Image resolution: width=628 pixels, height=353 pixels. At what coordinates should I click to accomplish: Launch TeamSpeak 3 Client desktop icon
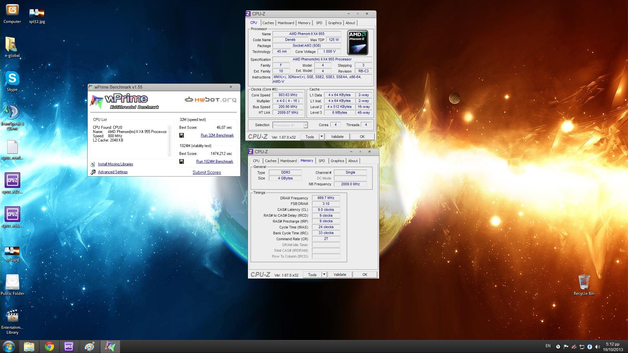point(12,117)
